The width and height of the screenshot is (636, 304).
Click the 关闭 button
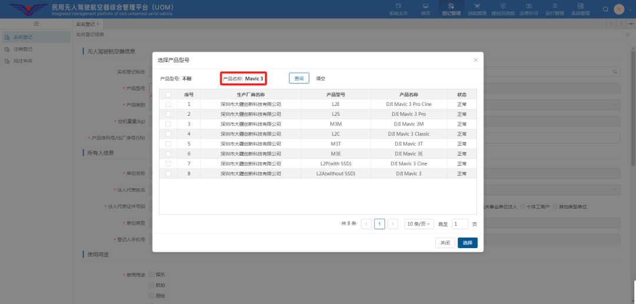(x=445, y=243)
